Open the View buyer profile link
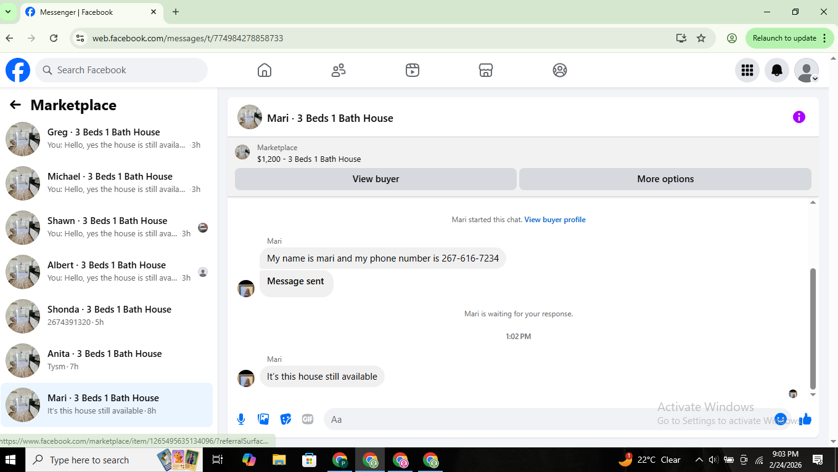The image size is (838, 472). point(555,220)
